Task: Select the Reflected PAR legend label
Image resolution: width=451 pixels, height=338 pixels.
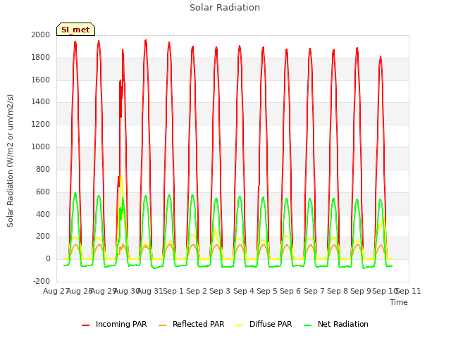Action: (198, 324)
